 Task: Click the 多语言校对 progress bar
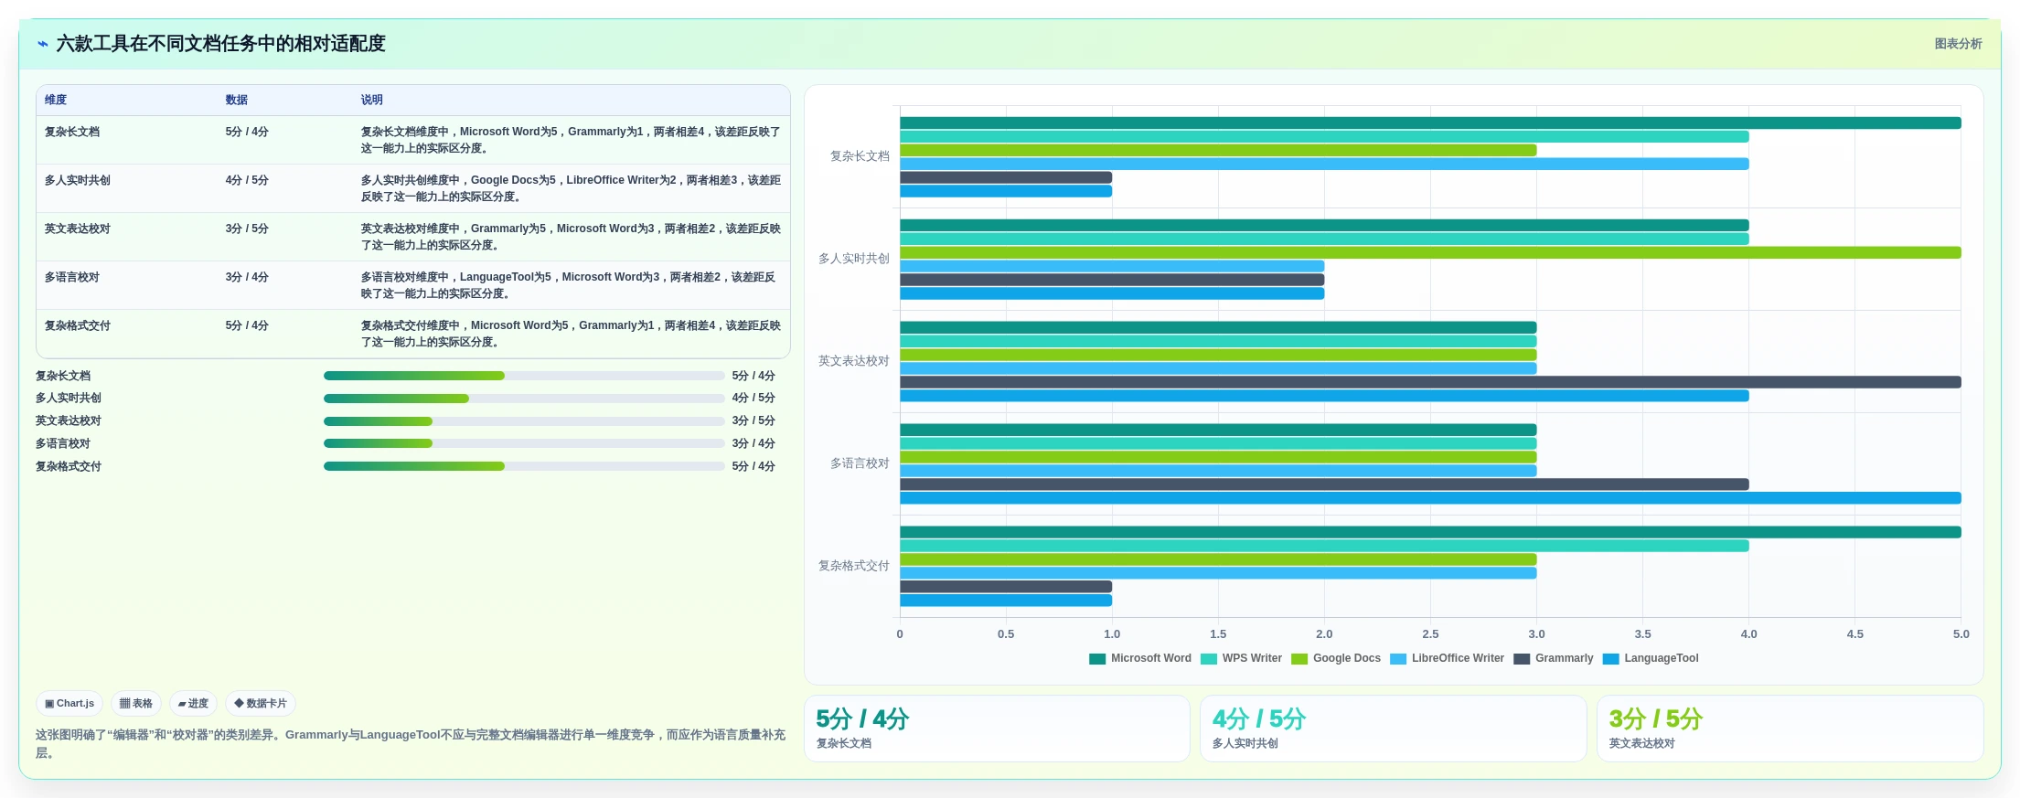point(524,443)
